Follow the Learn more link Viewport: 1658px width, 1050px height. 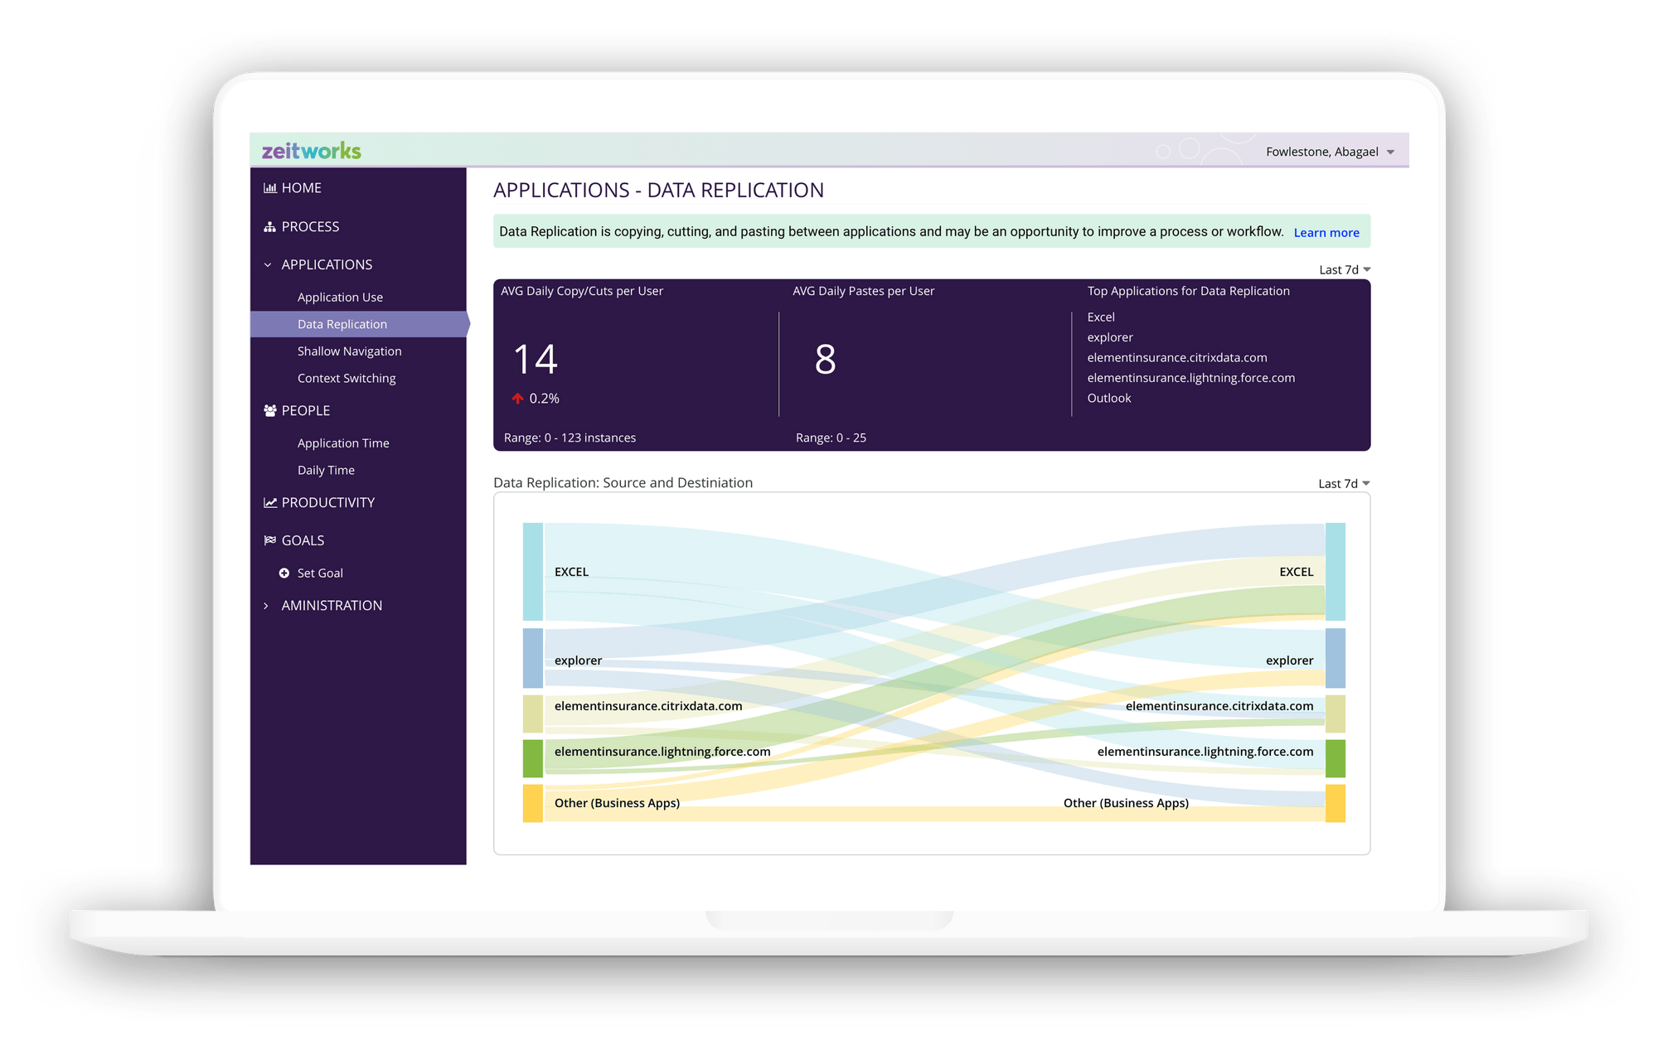coord(1326,233)
